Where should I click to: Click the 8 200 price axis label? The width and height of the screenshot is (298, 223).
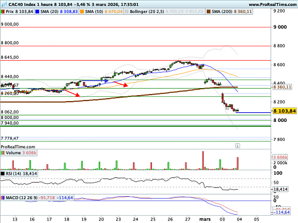(279, 102)
